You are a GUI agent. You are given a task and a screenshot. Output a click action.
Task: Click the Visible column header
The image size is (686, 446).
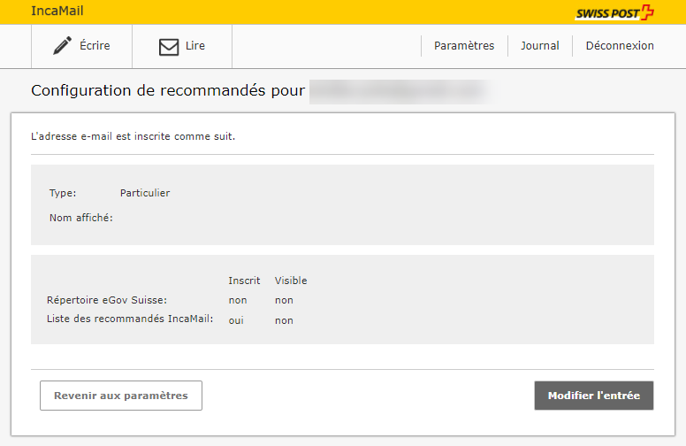pyautogui.click(x=291, y=281)
